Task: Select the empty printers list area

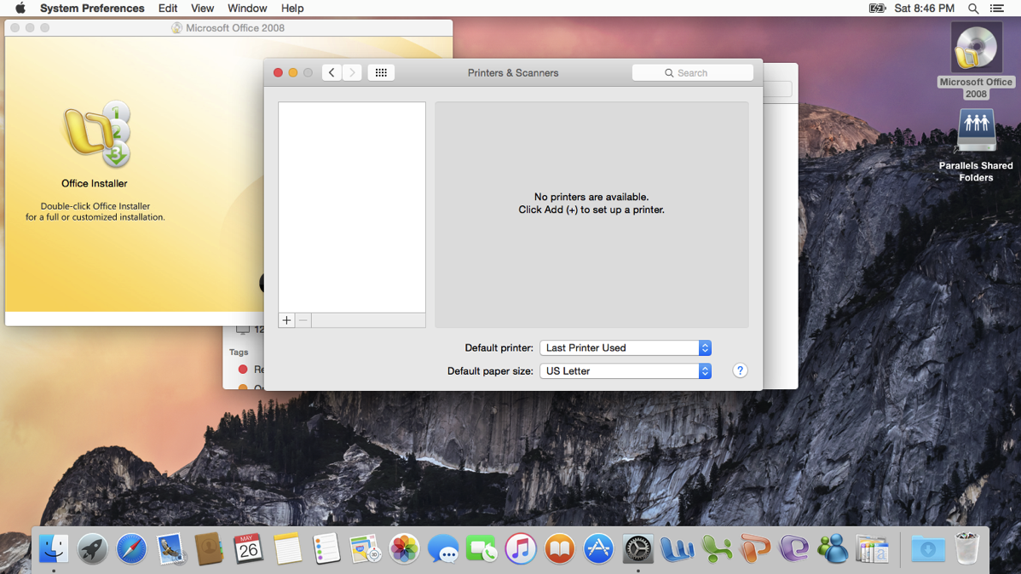Action: coord(352,207)
